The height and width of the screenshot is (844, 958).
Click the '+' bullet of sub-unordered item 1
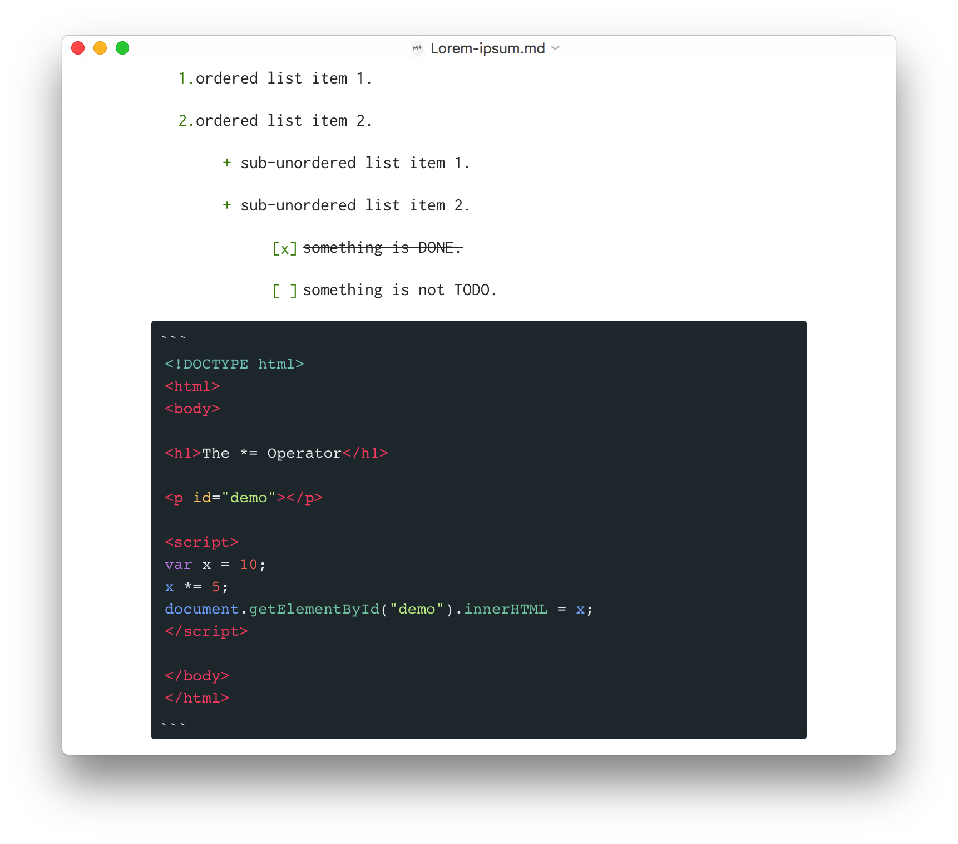(227, 163)
